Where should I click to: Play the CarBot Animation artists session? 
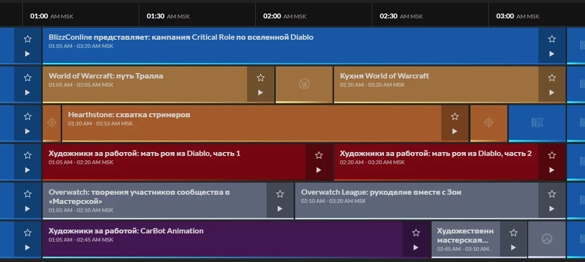(416, 247)
